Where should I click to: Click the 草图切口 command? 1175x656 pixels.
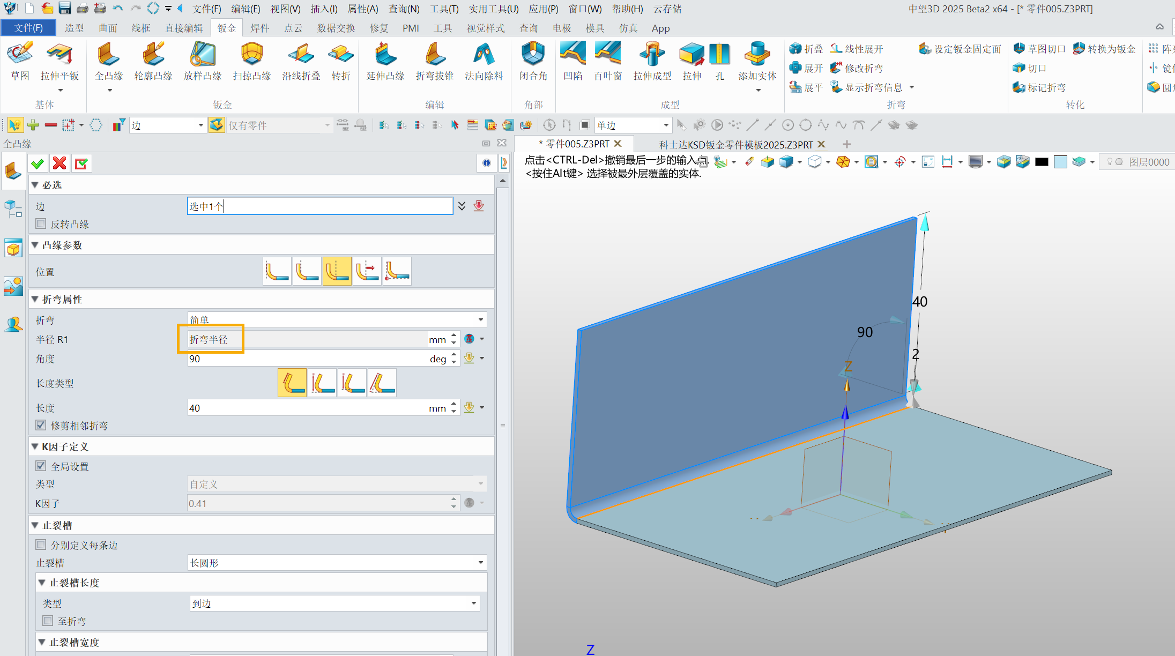click(x=1039, y=49)
